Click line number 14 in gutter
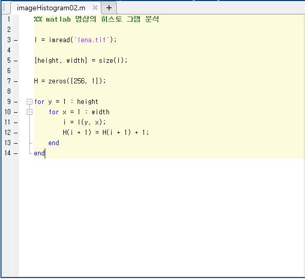Image resolution: width=305 pixels, height=279 pixels. 8,153
